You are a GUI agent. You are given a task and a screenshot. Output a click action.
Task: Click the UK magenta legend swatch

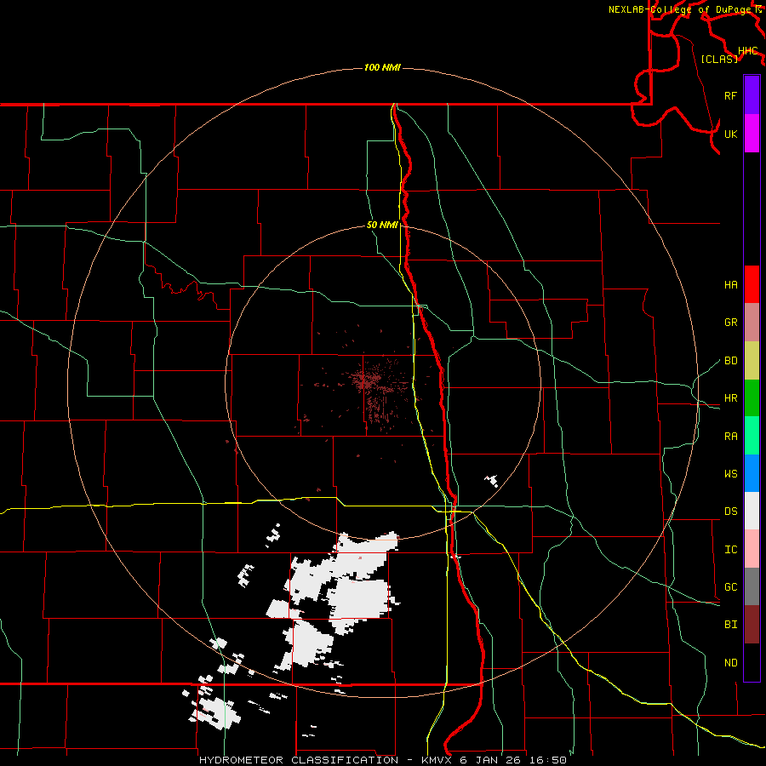[x=752, y=134]
